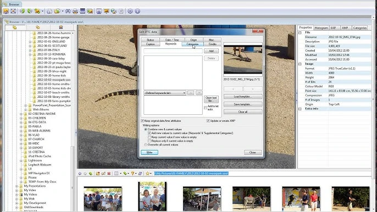
Task: Enable Add to list auto checkbox
Action: click(206, 108)
